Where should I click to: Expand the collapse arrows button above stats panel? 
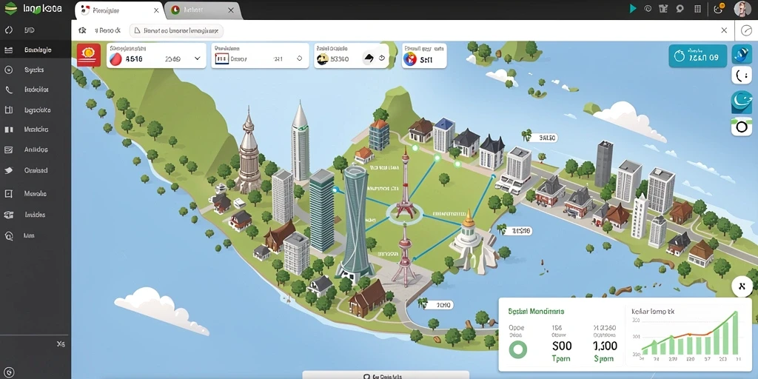tap(742, 286)
